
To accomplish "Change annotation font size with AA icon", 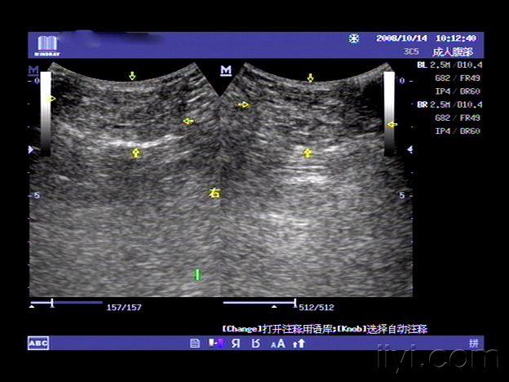I will 278,344.
